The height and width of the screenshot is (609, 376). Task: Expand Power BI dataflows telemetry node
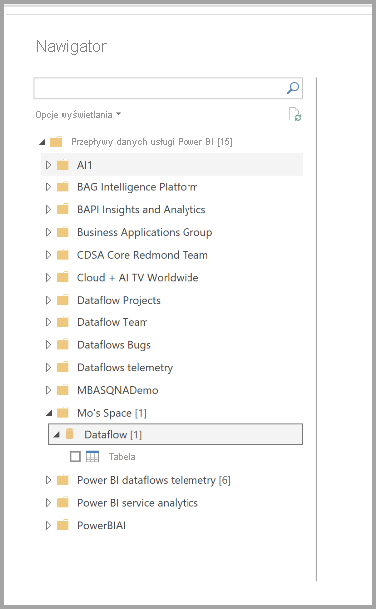[x=48, y=480]
